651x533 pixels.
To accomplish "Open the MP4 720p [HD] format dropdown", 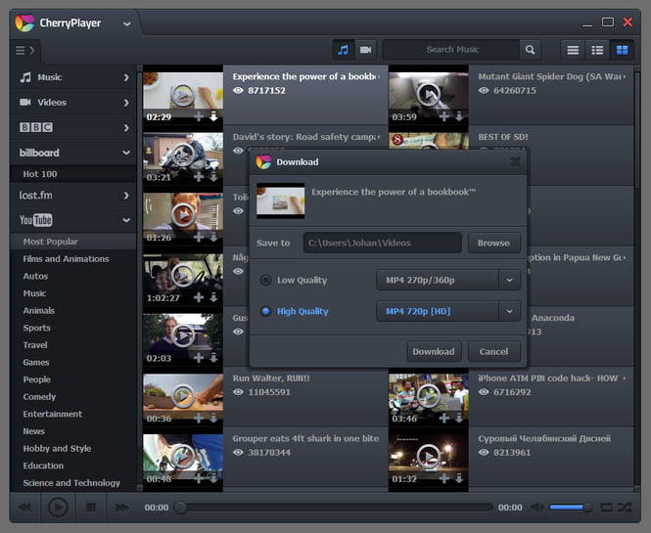I will coord(509,311).
